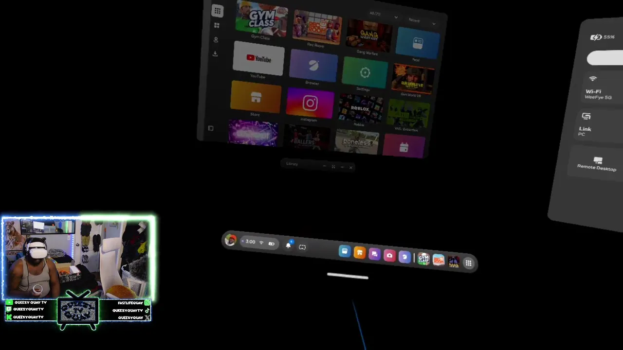Launch the Ballers app tile

307,138
